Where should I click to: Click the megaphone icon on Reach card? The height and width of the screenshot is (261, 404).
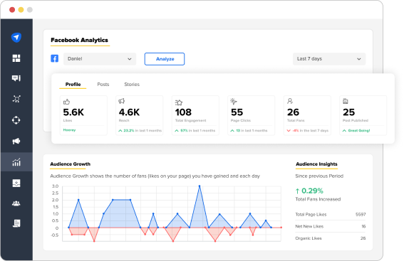122,101
